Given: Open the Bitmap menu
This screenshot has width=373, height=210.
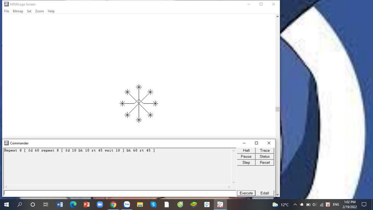Looking at the screenshot, I should [x=18, y=11].
